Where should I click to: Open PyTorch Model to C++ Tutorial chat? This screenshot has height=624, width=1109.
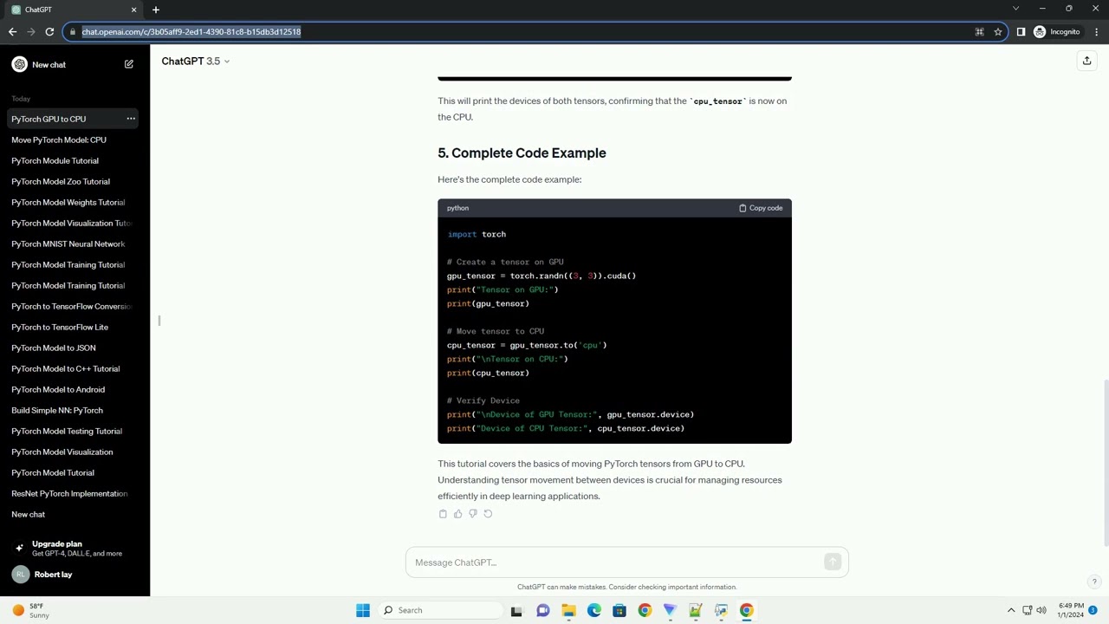tap(75, 368)
